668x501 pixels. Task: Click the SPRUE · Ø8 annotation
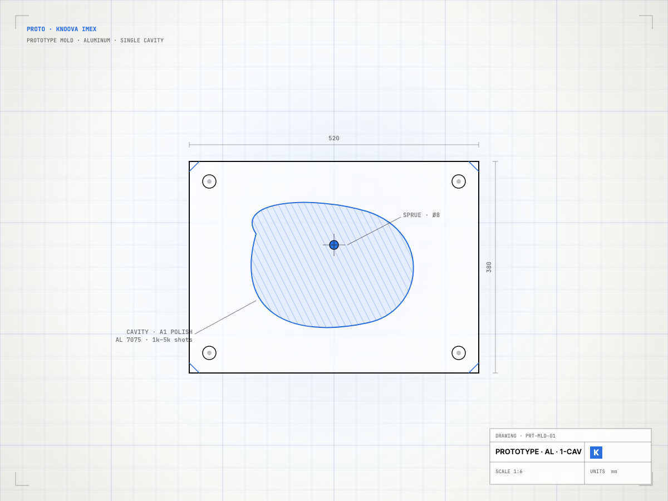[421, 215]
